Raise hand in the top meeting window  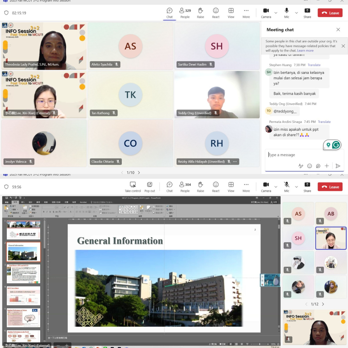[x=200, y=13]
